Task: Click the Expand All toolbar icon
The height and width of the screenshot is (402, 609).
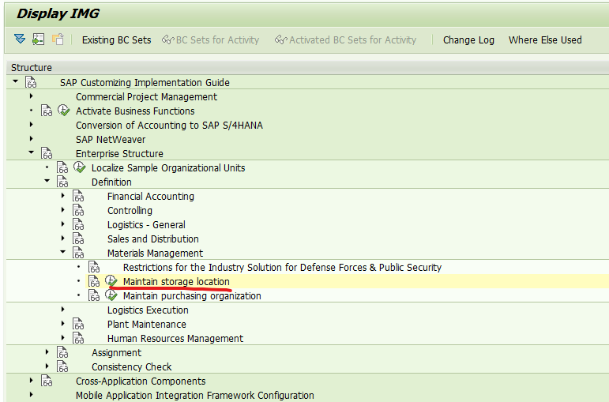Action: pyautogui.click(x=20, y=39)
